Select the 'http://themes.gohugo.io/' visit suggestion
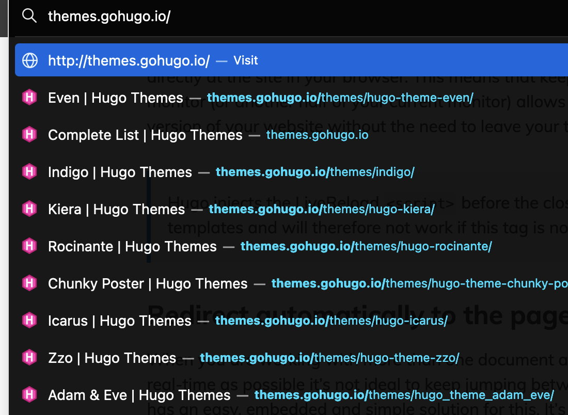Image resolution: width=568 pixels, height=415 pixels. coord(291,60)
